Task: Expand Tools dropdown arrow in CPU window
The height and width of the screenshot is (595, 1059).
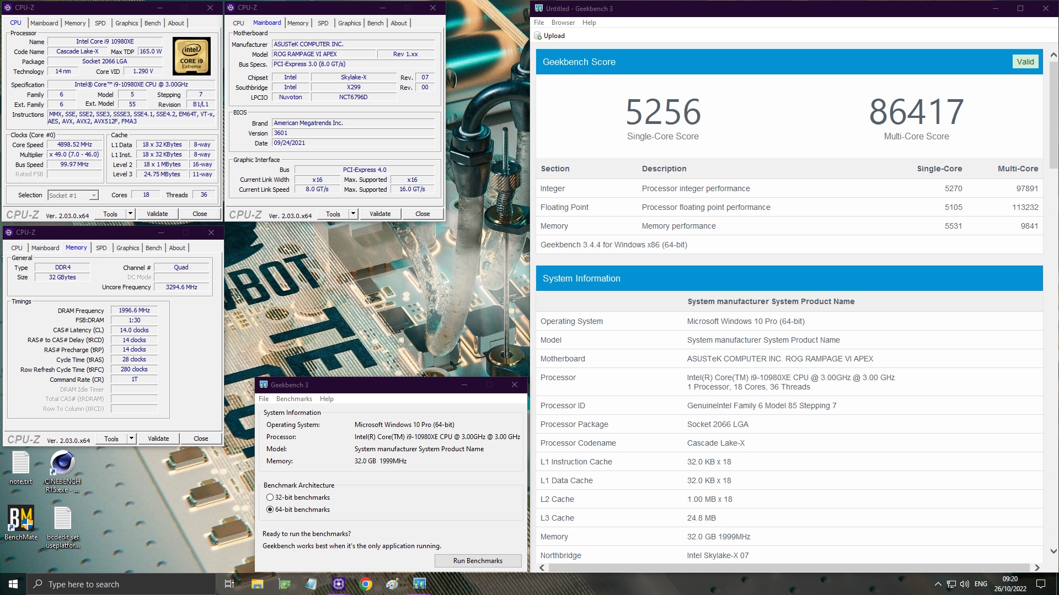Action: pos(131,214)
